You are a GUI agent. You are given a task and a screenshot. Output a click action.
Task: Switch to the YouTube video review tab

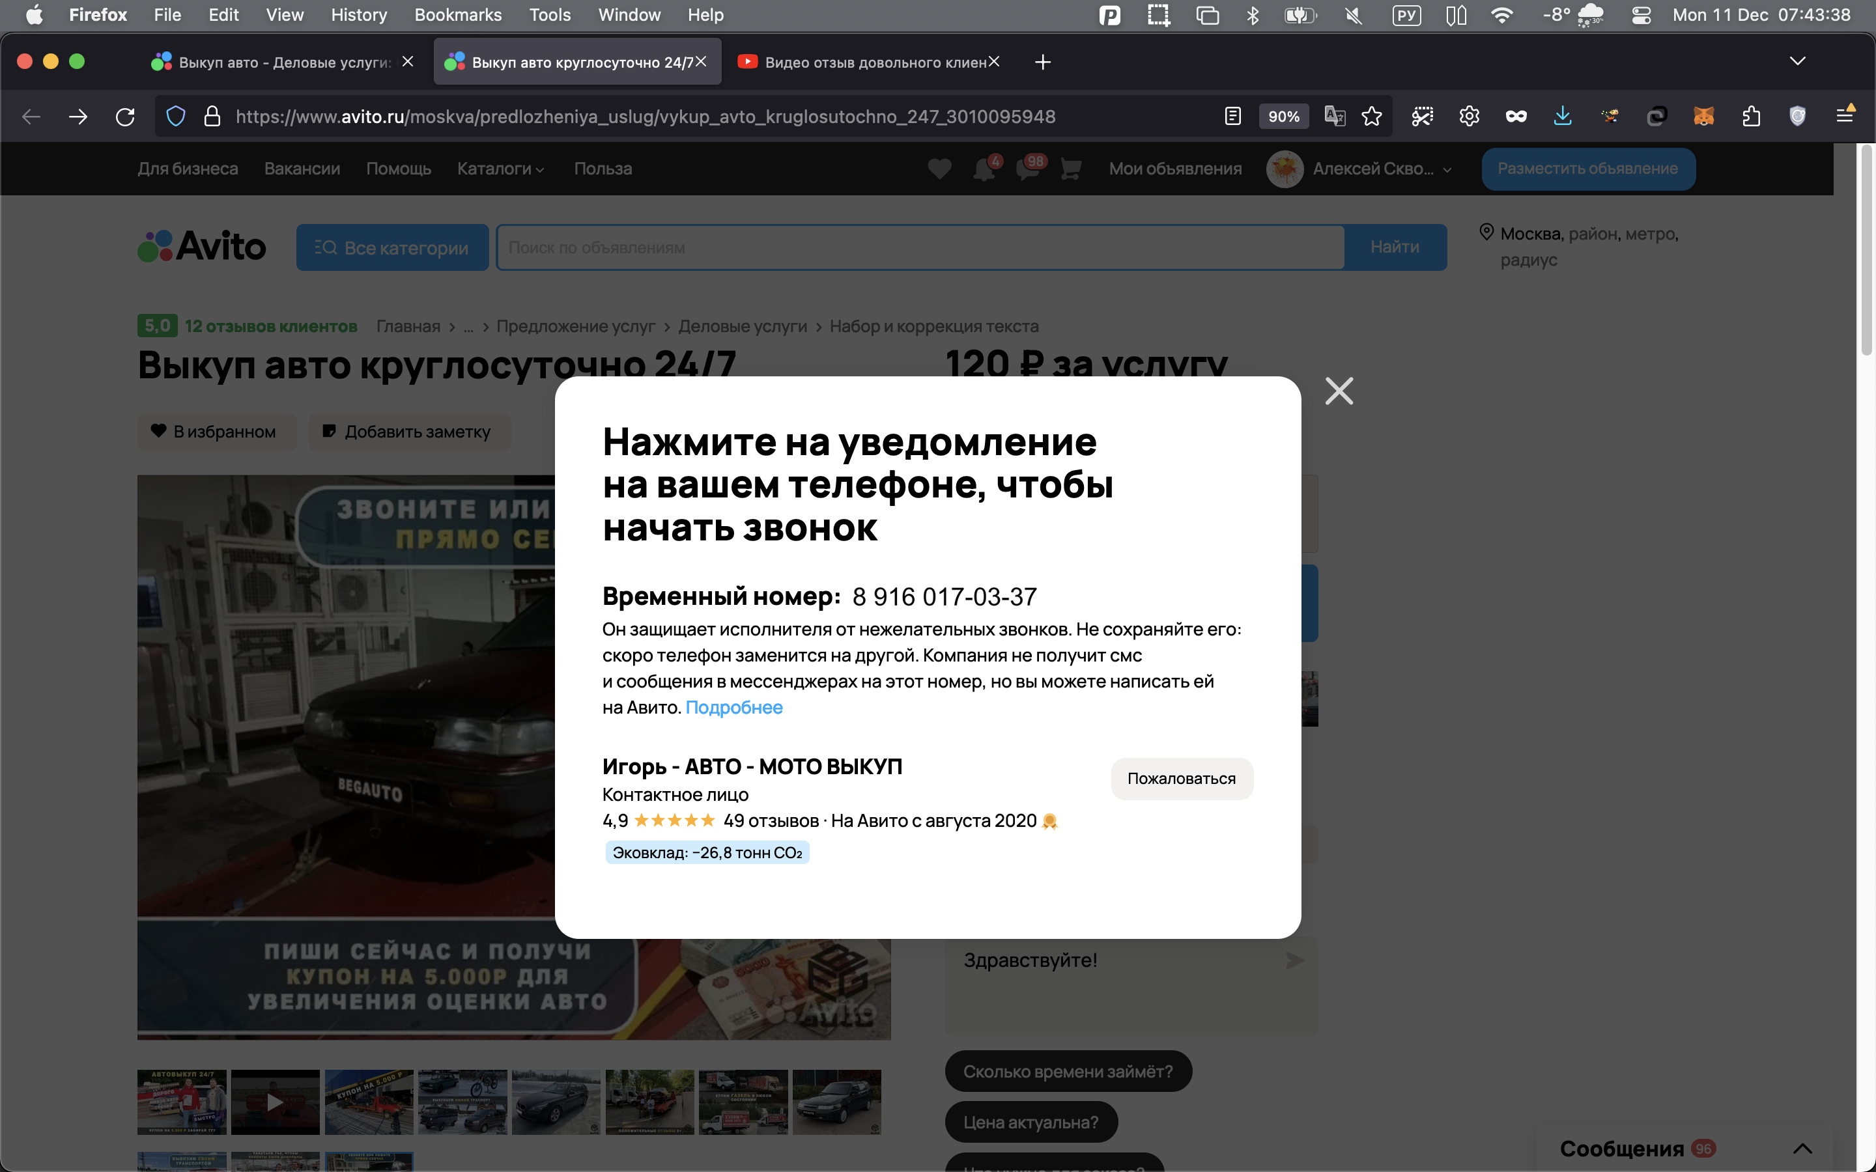pyautogui.click(x=868, y=62)
